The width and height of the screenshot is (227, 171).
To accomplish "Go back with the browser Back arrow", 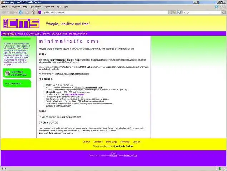I will (x=4, y=12).
